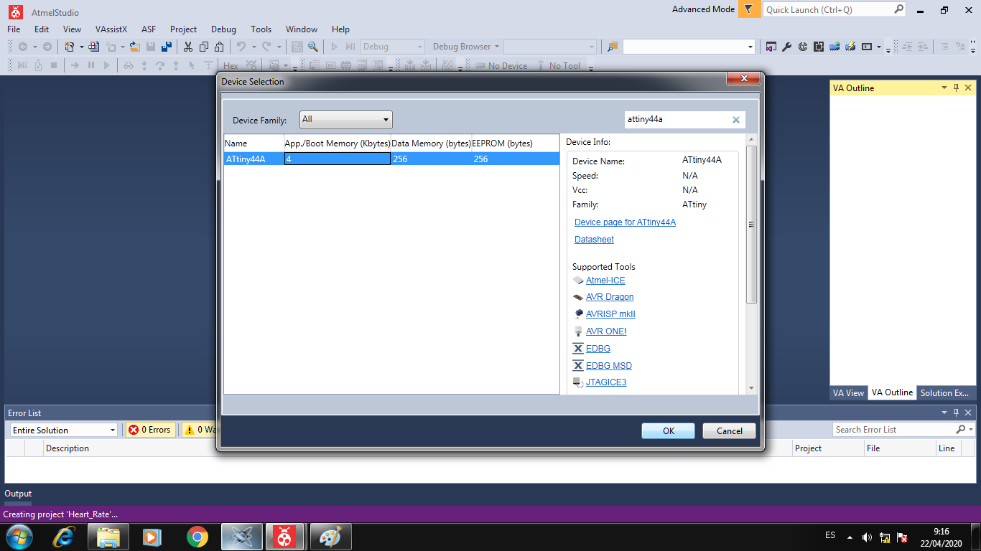Screen dimensions: 981x551
Task: Sort by the Data Memory (bytes) column header
Action: click(x=431, y=143)
